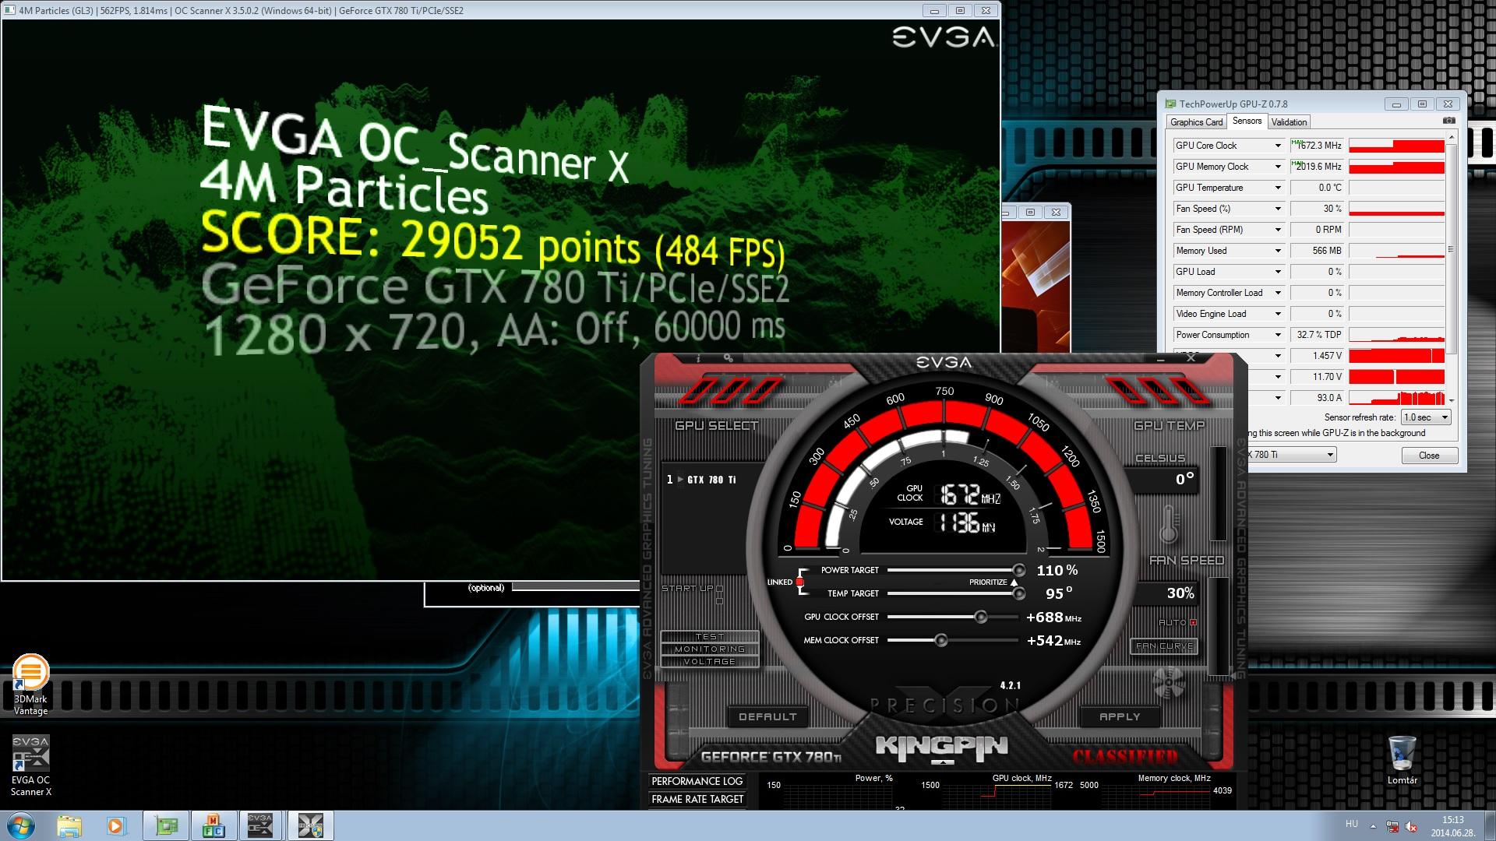The height and width of the screenshot is (841, 1496).
Task: Switch to the Validation tab in GPU-Z
Action: (1289, 122)
